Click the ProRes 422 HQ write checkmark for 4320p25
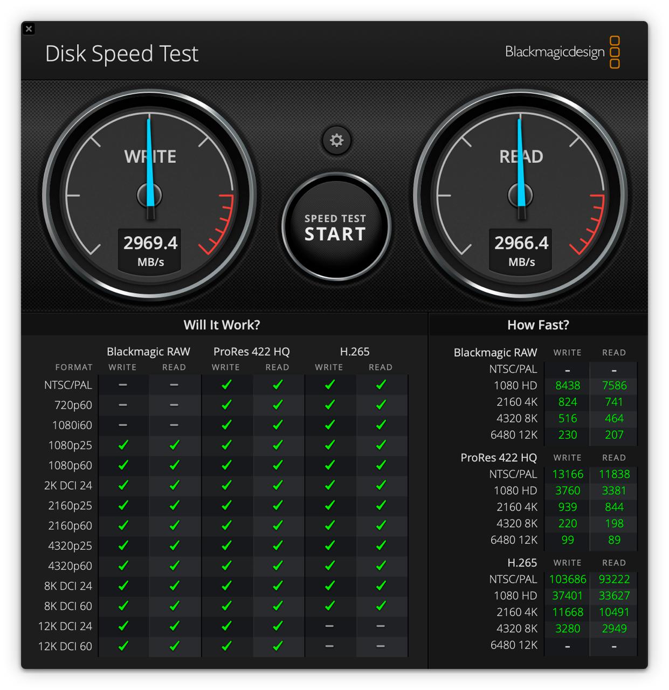The image size is (669, 690). (226, 546)
